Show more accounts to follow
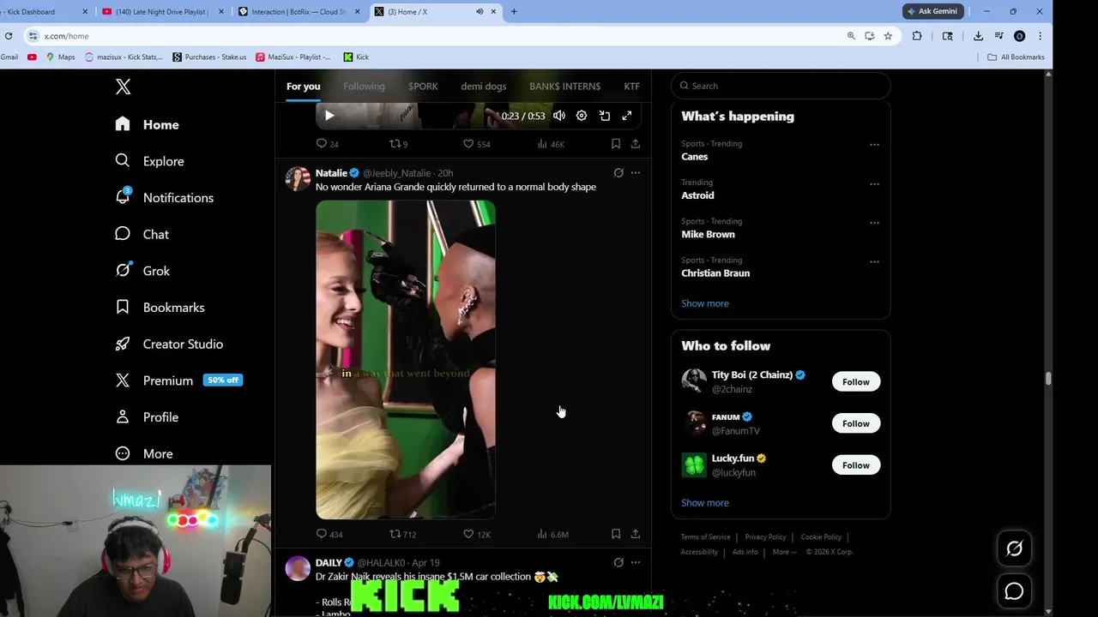This screenshot has width=1098, height=617. coord(705,503)
